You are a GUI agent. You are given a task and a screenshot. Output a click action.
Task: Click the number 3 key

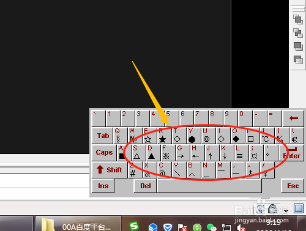coord(142,119)
